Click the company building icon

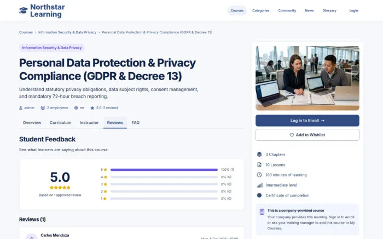click(262, 212)
